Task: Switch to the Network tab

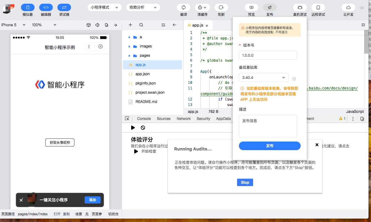Action: [x=184, y=118]
